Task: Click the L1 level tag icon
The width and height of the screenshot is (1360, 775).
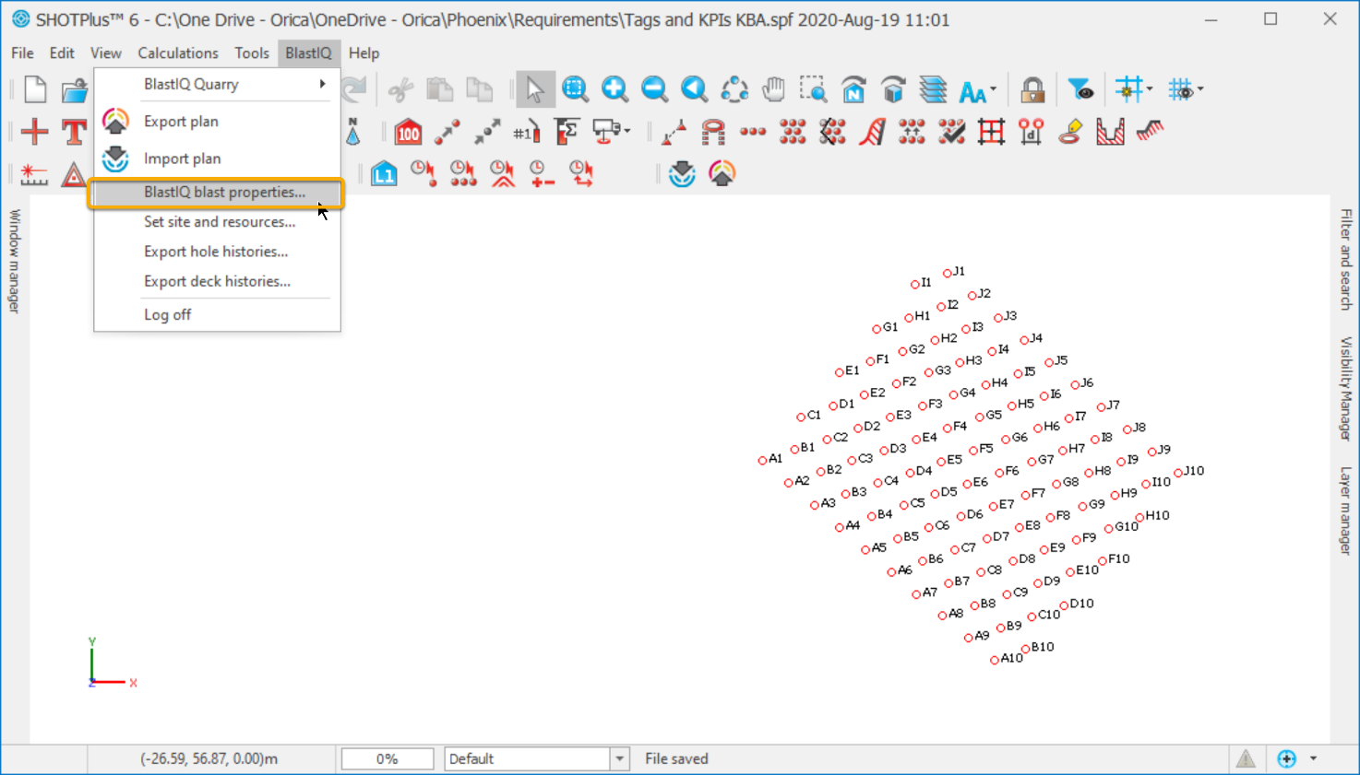Action: tap(384, 173)
